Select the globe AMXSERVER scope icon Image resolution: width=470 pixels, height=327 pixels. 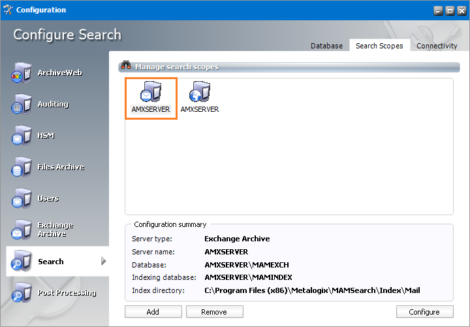click(x=200, y=92)
